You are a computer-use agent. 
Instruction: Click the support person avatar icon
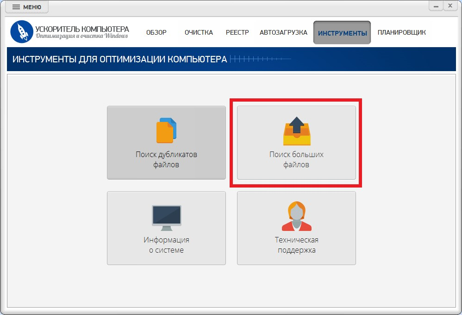[x=297, y=216]
